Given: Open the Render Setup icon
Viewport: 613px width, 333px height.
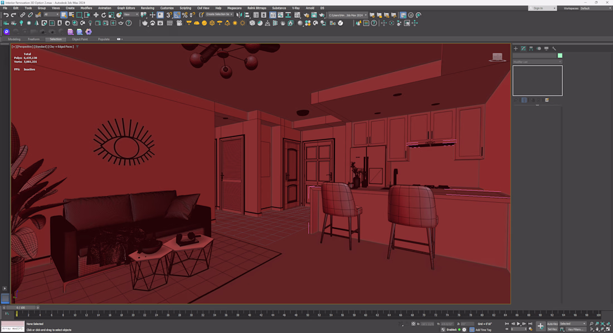Looking at the screenshot, I should pos(306,15).
